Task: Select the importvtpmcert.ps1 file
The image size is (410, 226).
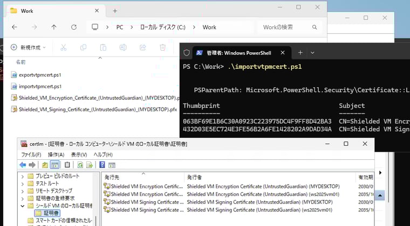Action: (x=39, y=86)
